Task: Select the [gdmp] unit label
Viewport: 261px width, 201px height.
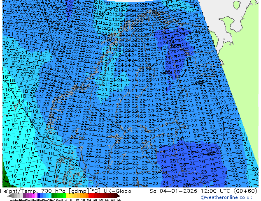Action: click(78, 191)
